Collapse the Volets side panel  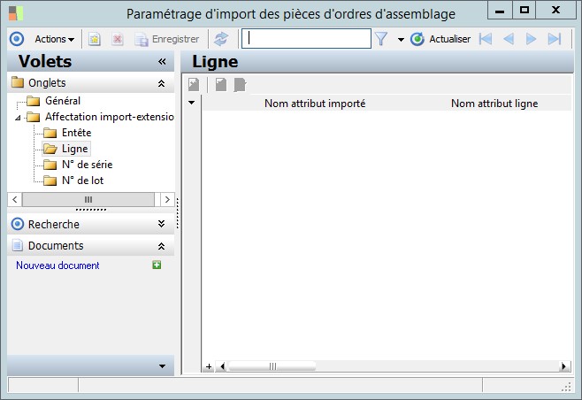click(x=162, y=62)
